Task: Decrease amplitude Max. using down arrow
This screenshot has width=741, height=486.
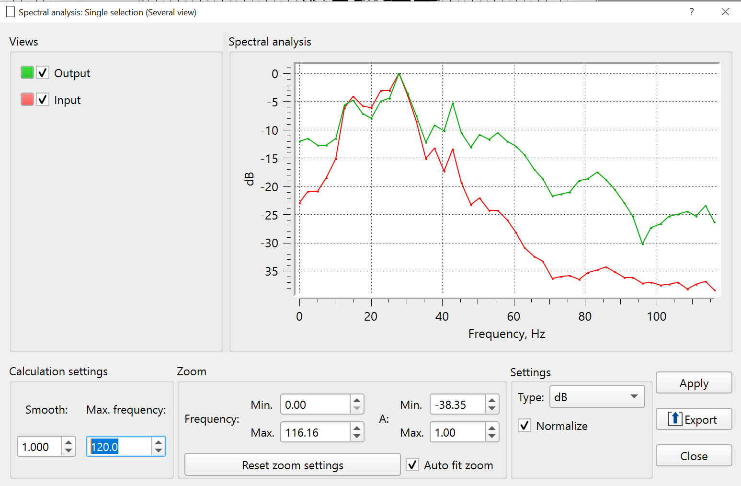Action: (492, 437)
